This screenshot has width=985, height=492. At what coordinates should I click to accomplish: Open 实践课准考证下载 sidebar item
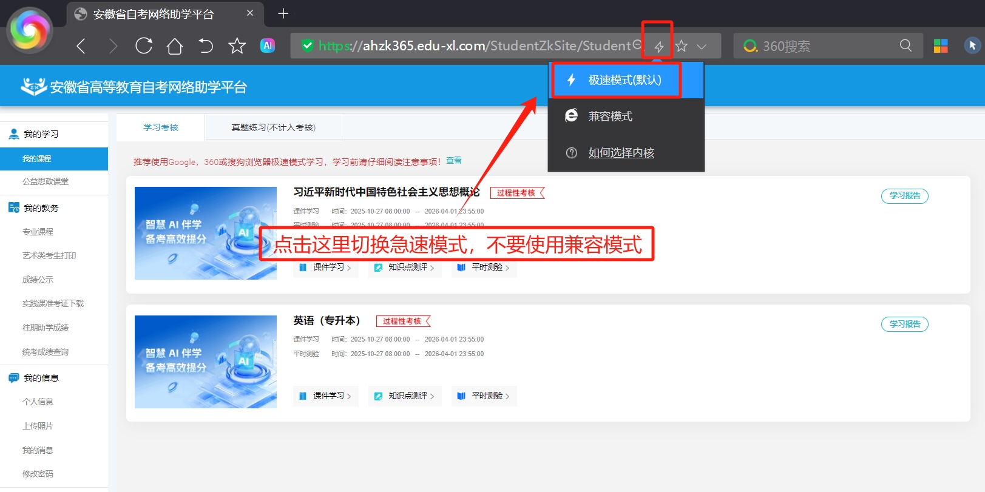pos(53,303)
